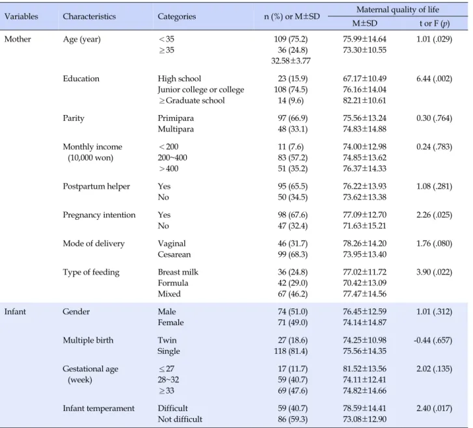Click the 'Vaginal' delivery category
Screen dimensions: 473x428
pos(172,244)
